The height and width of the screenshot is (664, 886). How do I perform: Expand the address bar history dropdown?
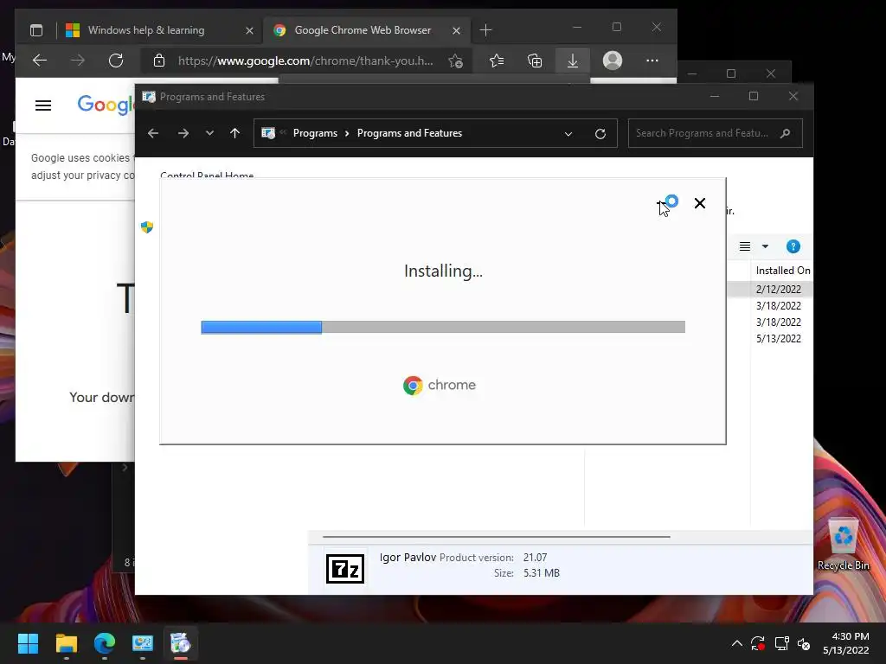pyautogui.click(x=568, y=134)
